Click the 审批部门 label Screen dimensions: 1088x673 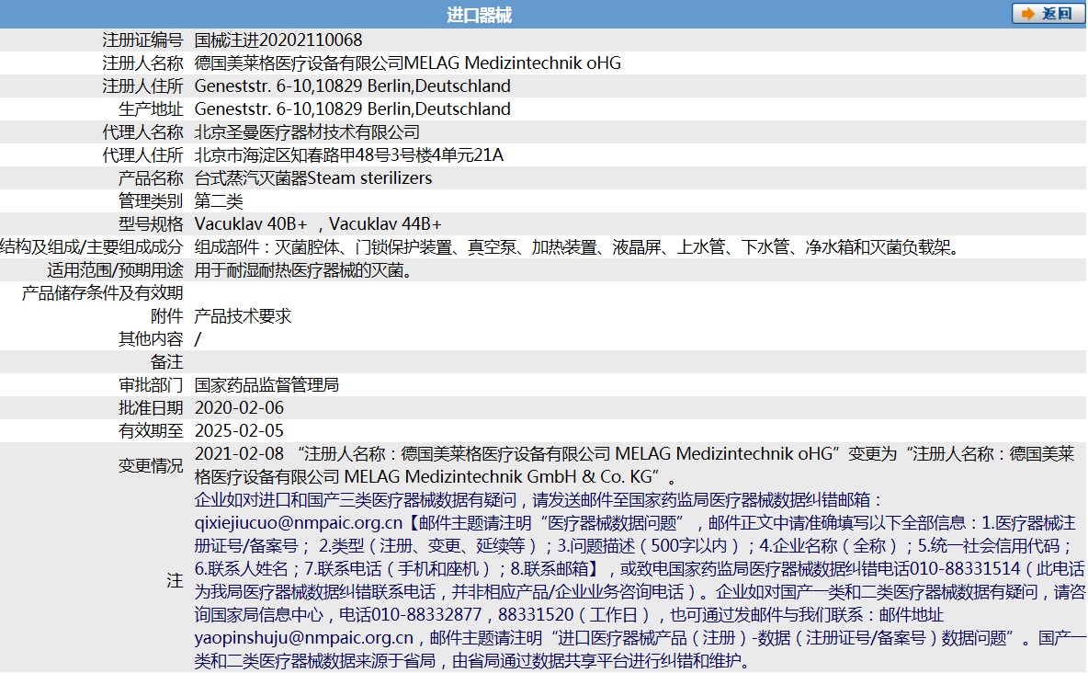tap(151, 385)
